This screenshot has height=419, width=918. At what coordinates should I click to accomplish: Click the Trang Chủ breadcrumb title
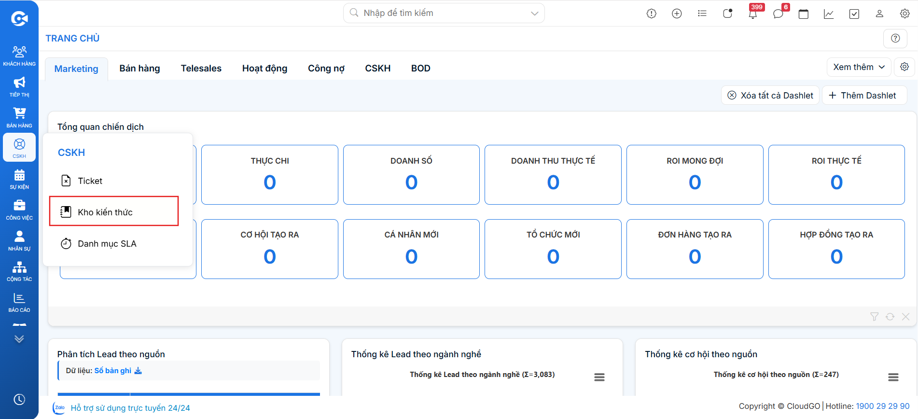click(x=72, y=38)
